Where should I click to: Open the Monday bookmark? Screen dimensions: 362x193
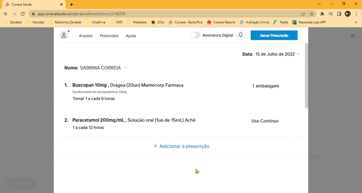click(x=36, y=22)
